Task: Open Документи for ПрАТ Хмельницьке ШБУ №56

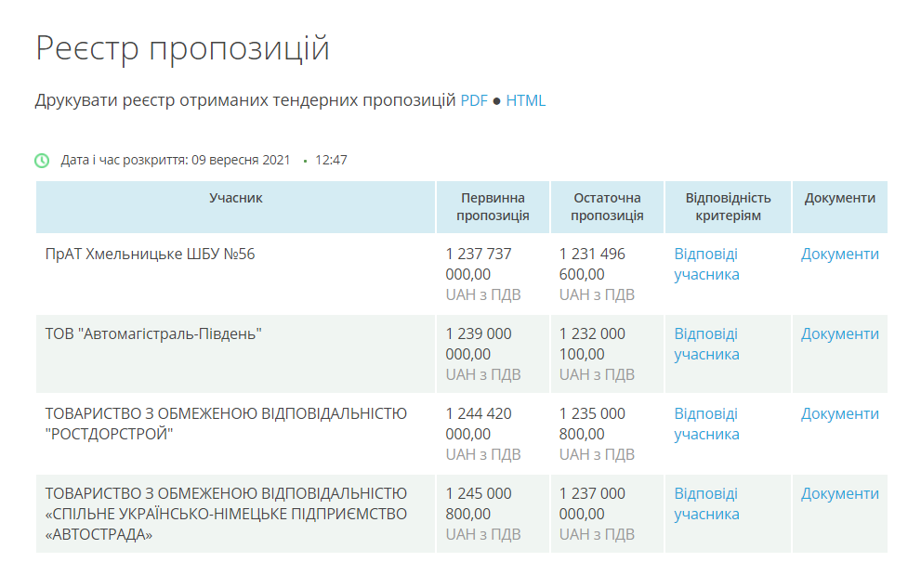Action: [840, 255]
